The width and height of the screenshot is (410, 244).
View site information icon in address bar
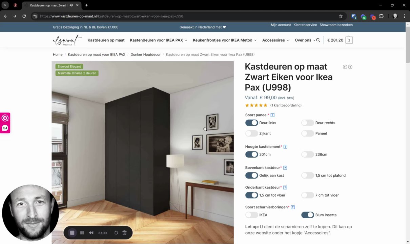pos(35,16)
